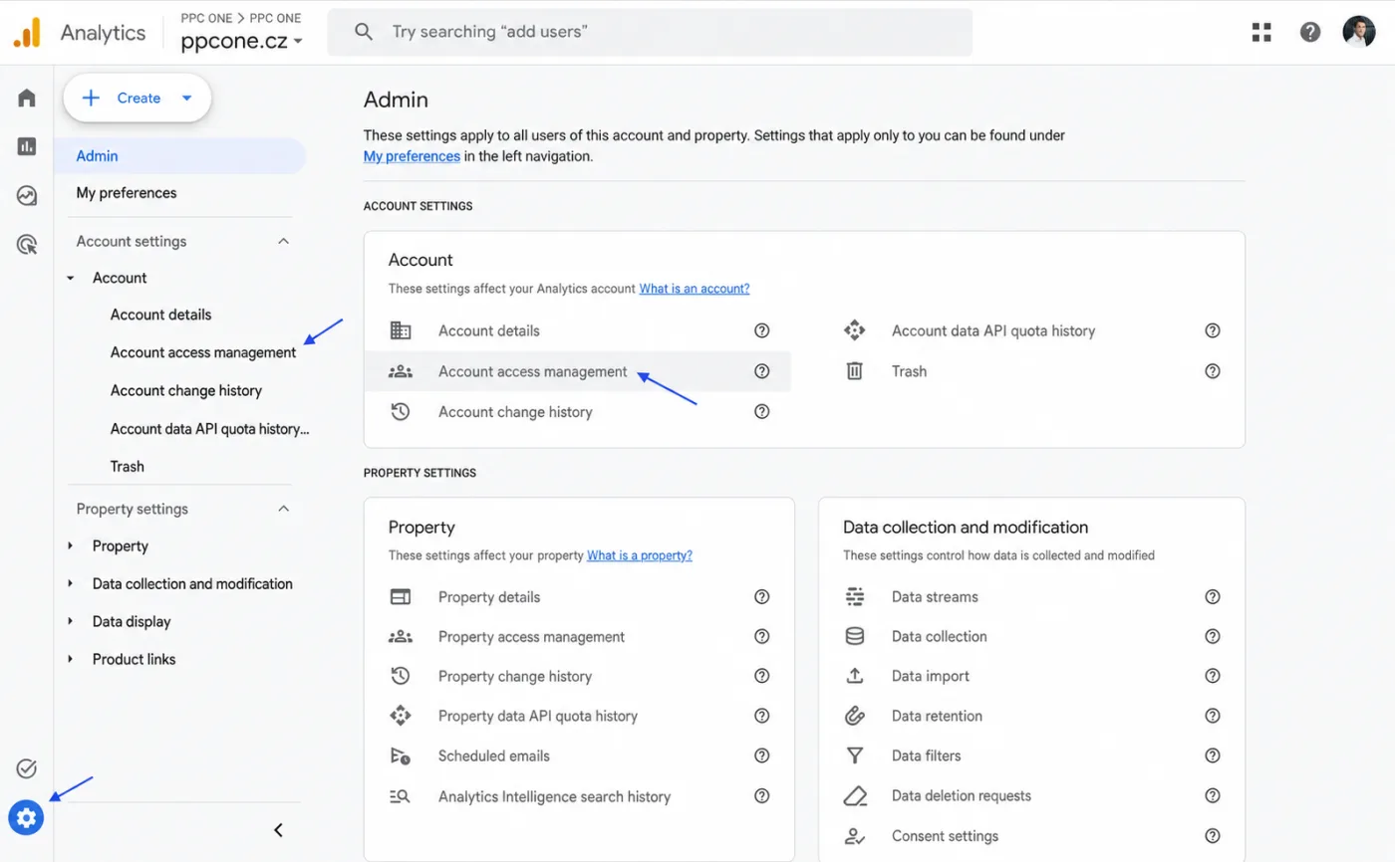Screen dimensions: 1395x862
Task: Open the Google apps grid icon
Action: pos(1261,32)
